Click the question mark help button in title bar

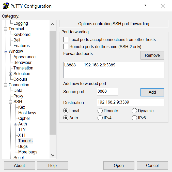click(145, 6)
